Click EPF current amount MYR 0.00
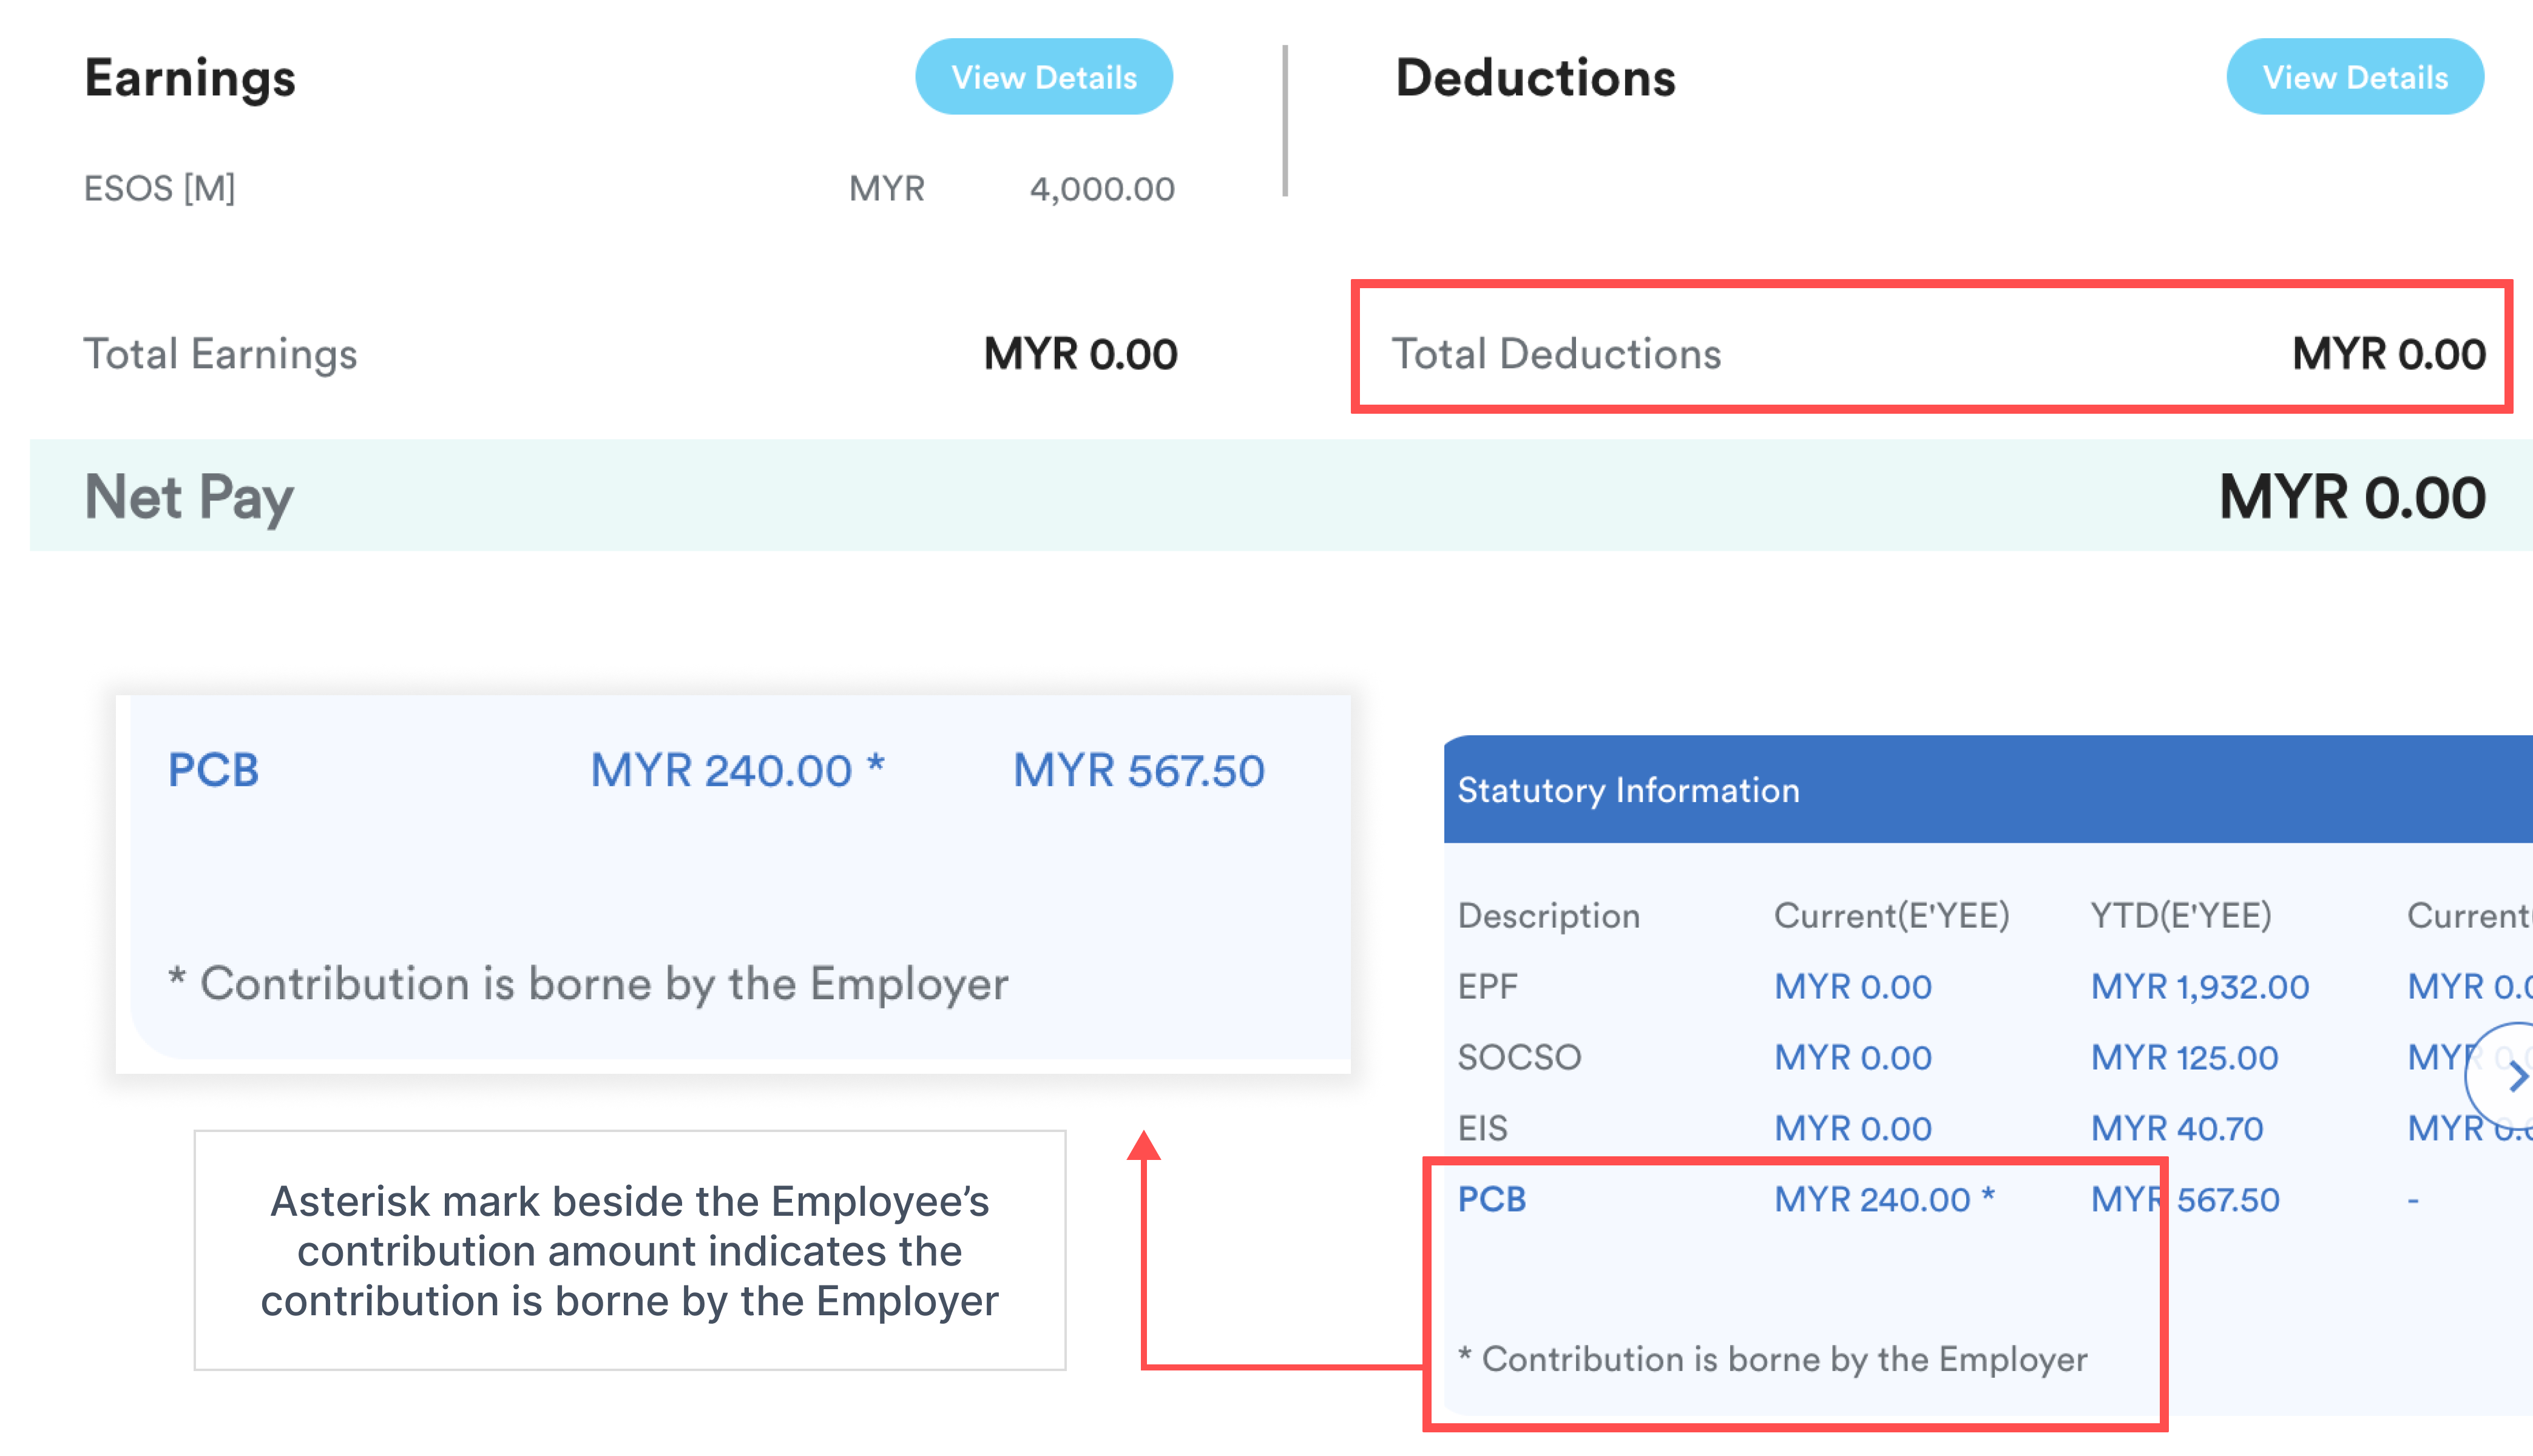The image size is (2533, 1456). [1852, 987]
